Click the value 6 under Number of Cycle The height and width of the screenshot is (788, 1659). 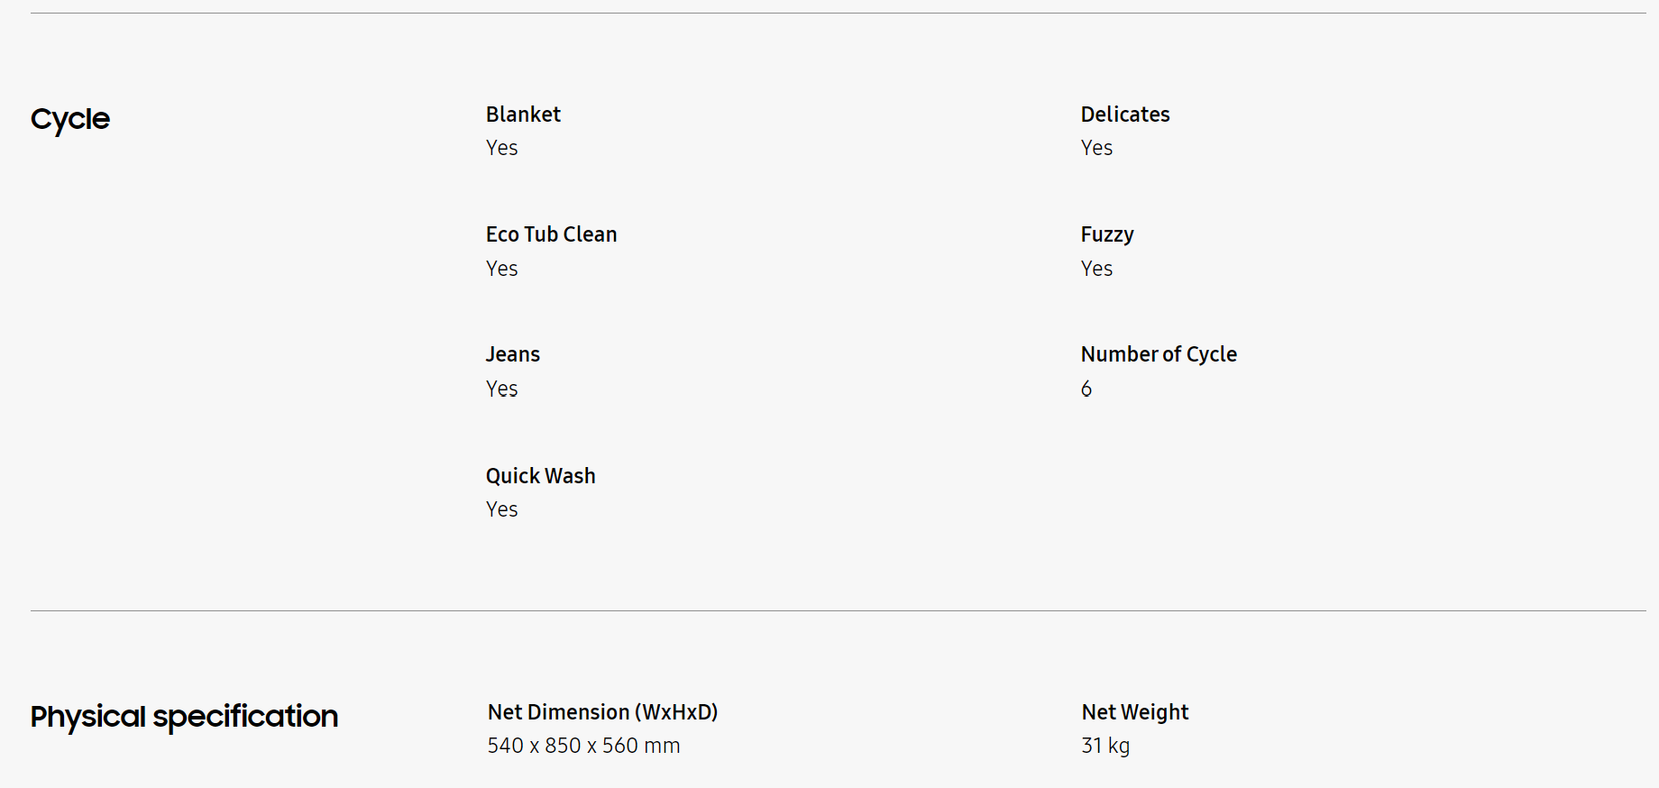click(1086, 389)
